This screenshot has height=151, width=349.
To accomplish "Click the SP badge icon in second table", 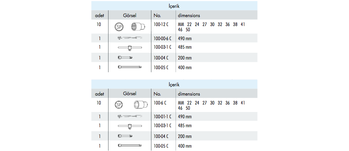I will click(x=119, y=105).
